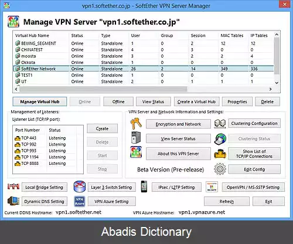Open hub Properties
This screenshot has width=293, height=244.
tap(237, 101)
